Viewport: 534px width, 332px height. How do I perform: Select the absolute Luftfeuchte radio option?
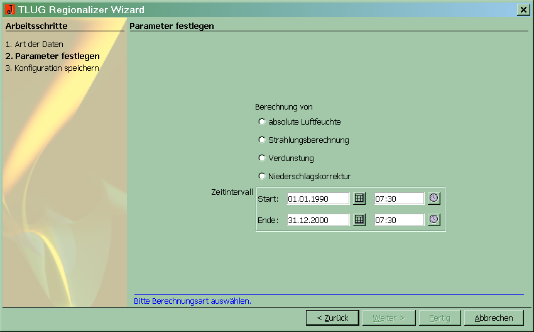(262, 122)
